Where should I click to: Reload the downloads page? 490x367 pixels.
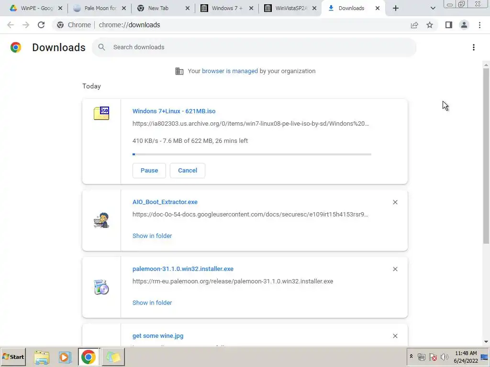coord(41,25)
